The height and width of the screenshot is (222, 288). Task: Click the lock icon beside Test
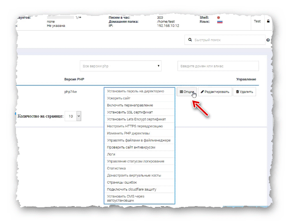[268, 21]
